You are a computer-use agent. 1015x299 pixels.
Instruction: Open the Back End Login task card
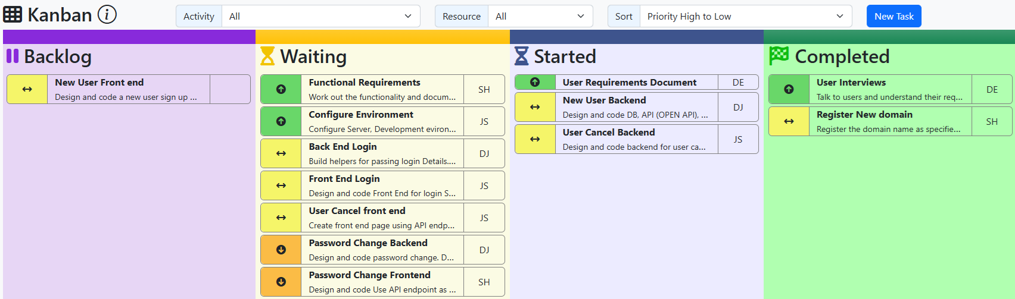click(x=381, y=153)
